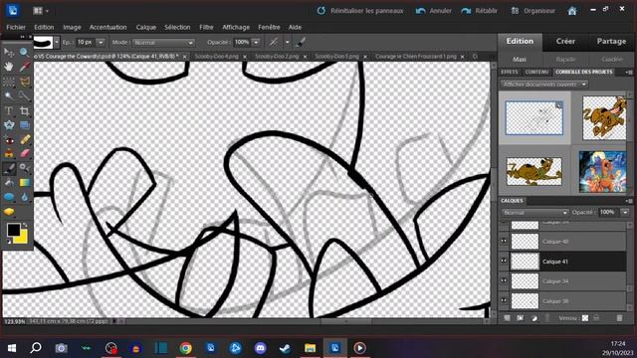Select the Zoom magnifier tool
This screenshot has height=358, width=637.
[x=24, y=52]
